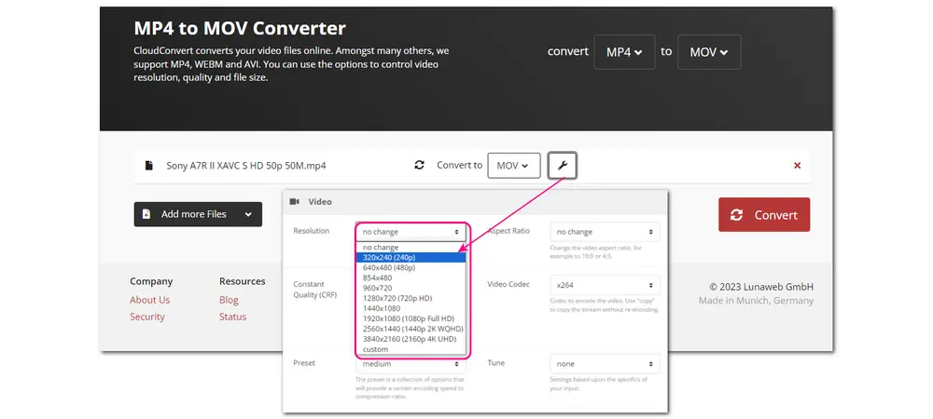The image size is (933, 419).
Task: Choose 1920x1080 (1080p Full HD) option
Action: point(409,318)
